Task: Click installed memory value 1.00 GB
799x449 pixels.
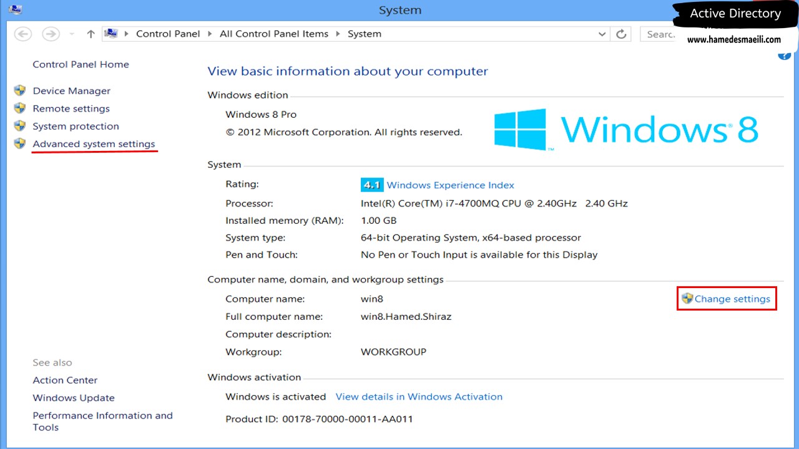Action: 378,221
